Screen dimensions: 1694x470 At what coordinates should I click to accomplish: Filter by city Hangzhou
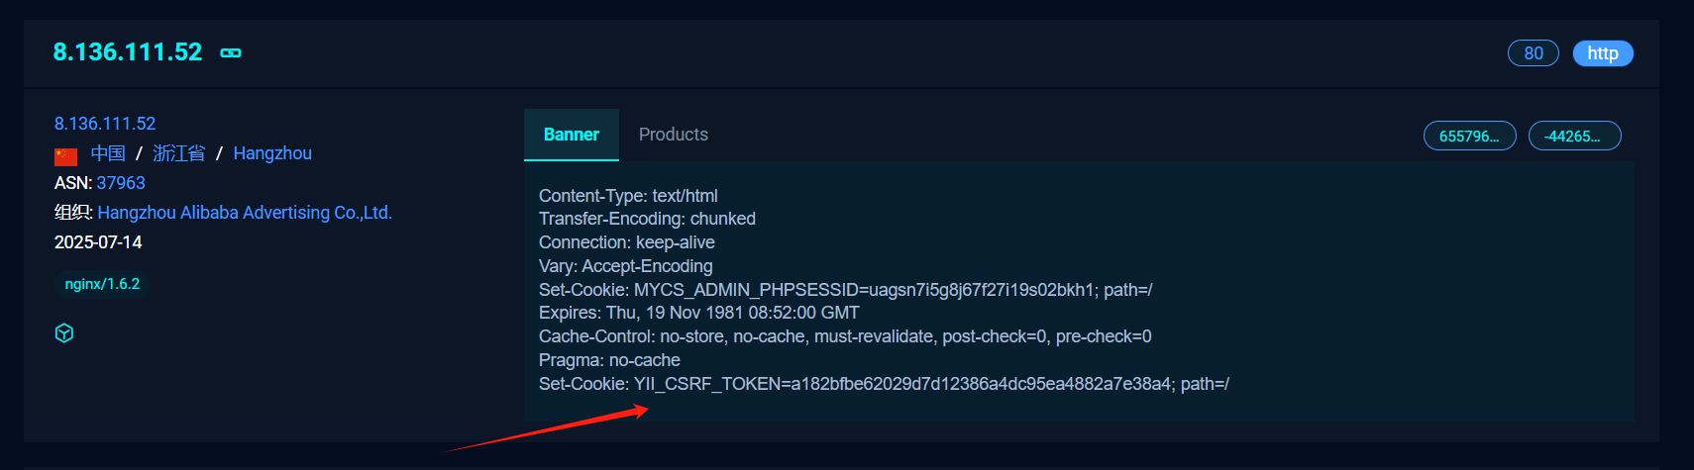[272, 153]
